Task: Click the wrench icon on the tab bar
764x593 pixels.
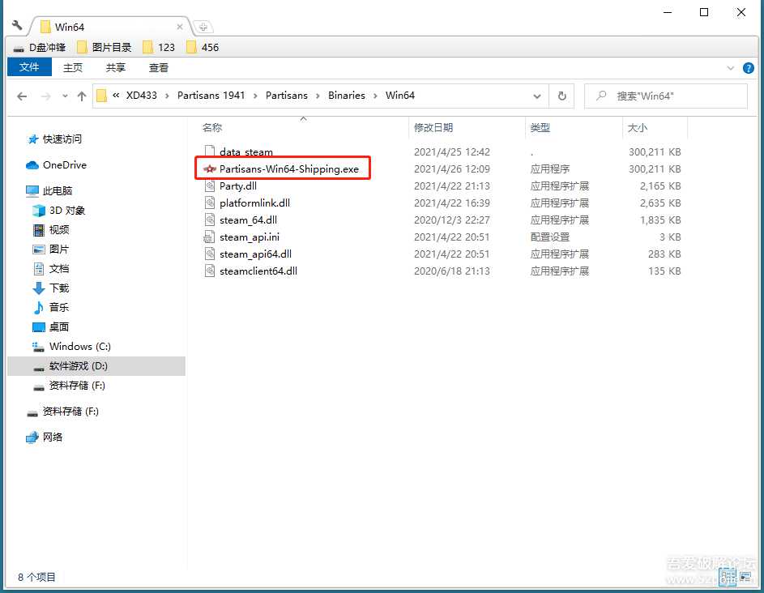Action: coord(18,26)
